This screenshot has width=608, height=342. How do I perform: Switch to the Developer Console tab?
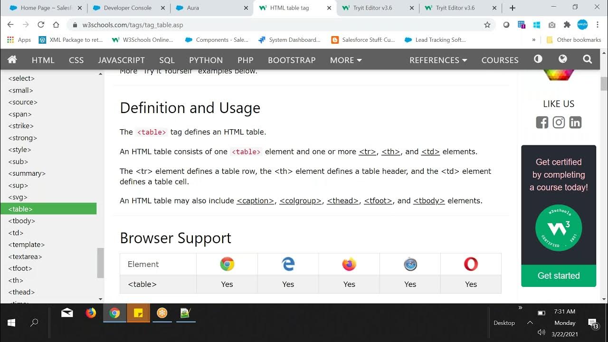tap(127, 8)
